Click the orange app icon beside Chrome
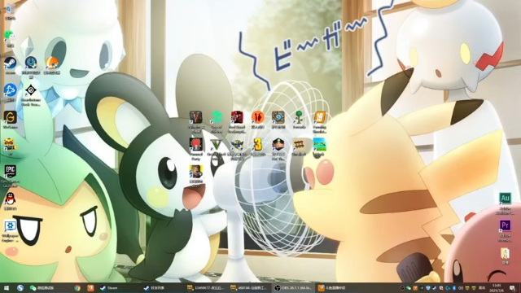This screenshot has width=521, height=293. pos(90,288)
